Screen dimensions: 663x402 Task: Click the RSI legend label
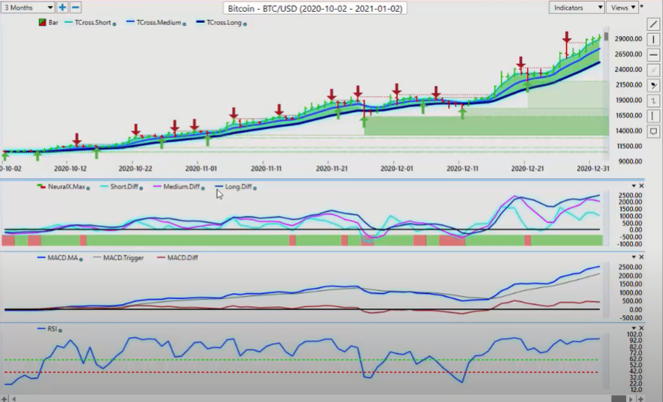(x=52, y=329)
